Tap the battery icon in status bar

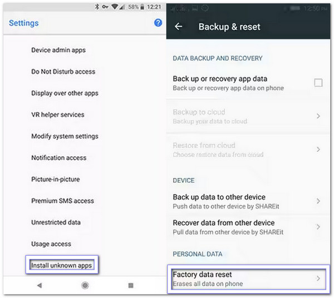(x=142, y=7)
